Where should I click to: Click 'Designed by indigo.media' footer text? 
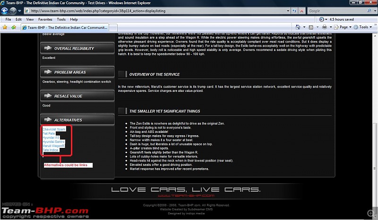click(186, 213)
